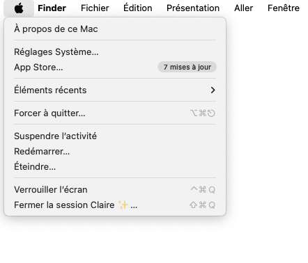
Task: Choose Redémarrer from the menu
Action: point(115,151)
